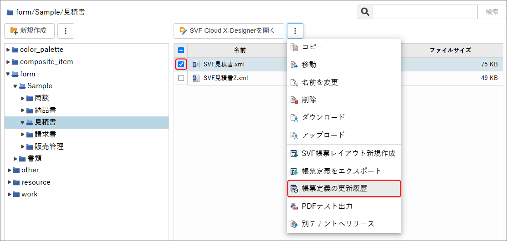Click the other folder icon
The width and height of the screenshot is (507, 241).
[x=16, y=170]
